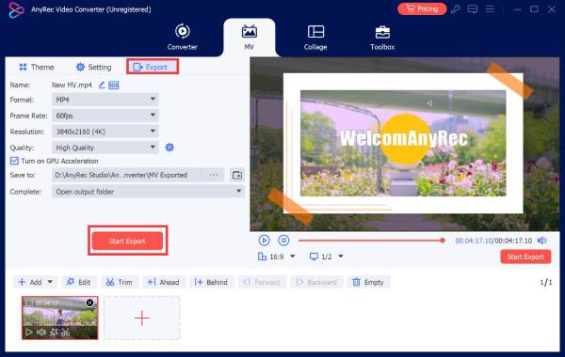Click the New MV.mp4 name text
The width and height of the screenshot is (565, 357).
[x=72, y=85]
